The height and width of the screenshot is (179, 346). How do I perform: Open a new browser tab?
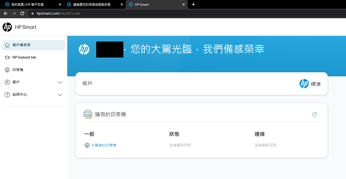[193, 4]
